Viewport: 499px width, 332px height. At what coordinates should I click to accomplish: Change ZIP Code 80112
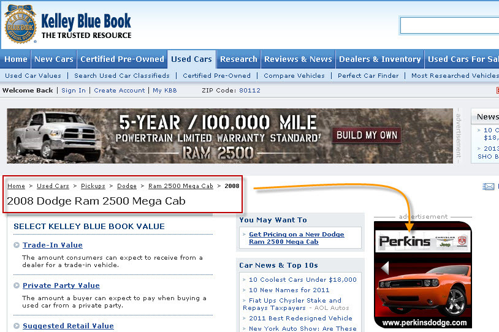(250, 90)
